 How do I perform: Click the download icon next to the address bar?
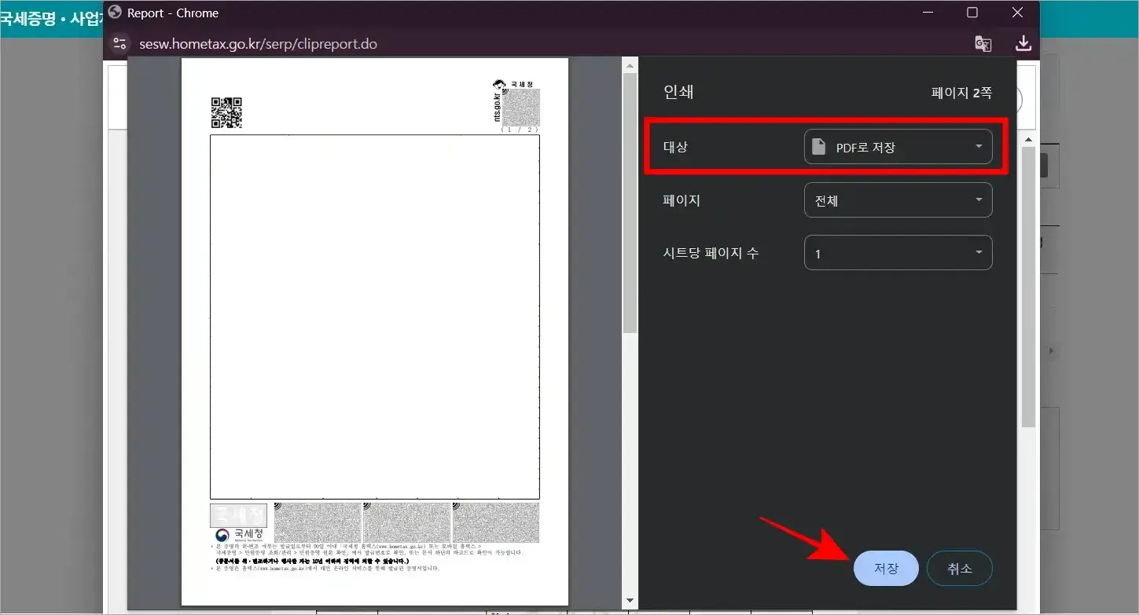click(1023, 44)
